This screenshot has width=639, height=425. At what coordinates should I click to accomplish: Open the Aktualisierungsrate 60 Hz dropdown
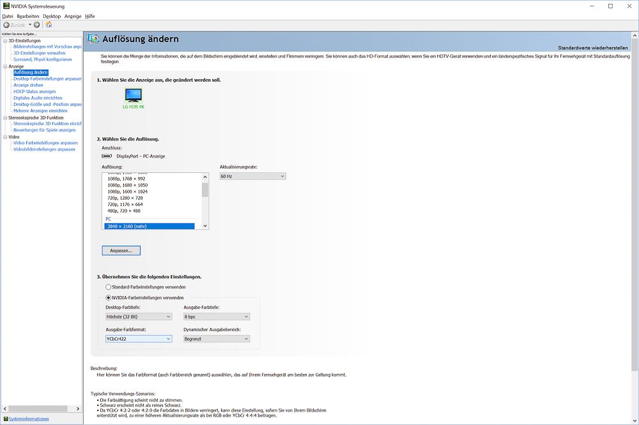click(252, 176)
